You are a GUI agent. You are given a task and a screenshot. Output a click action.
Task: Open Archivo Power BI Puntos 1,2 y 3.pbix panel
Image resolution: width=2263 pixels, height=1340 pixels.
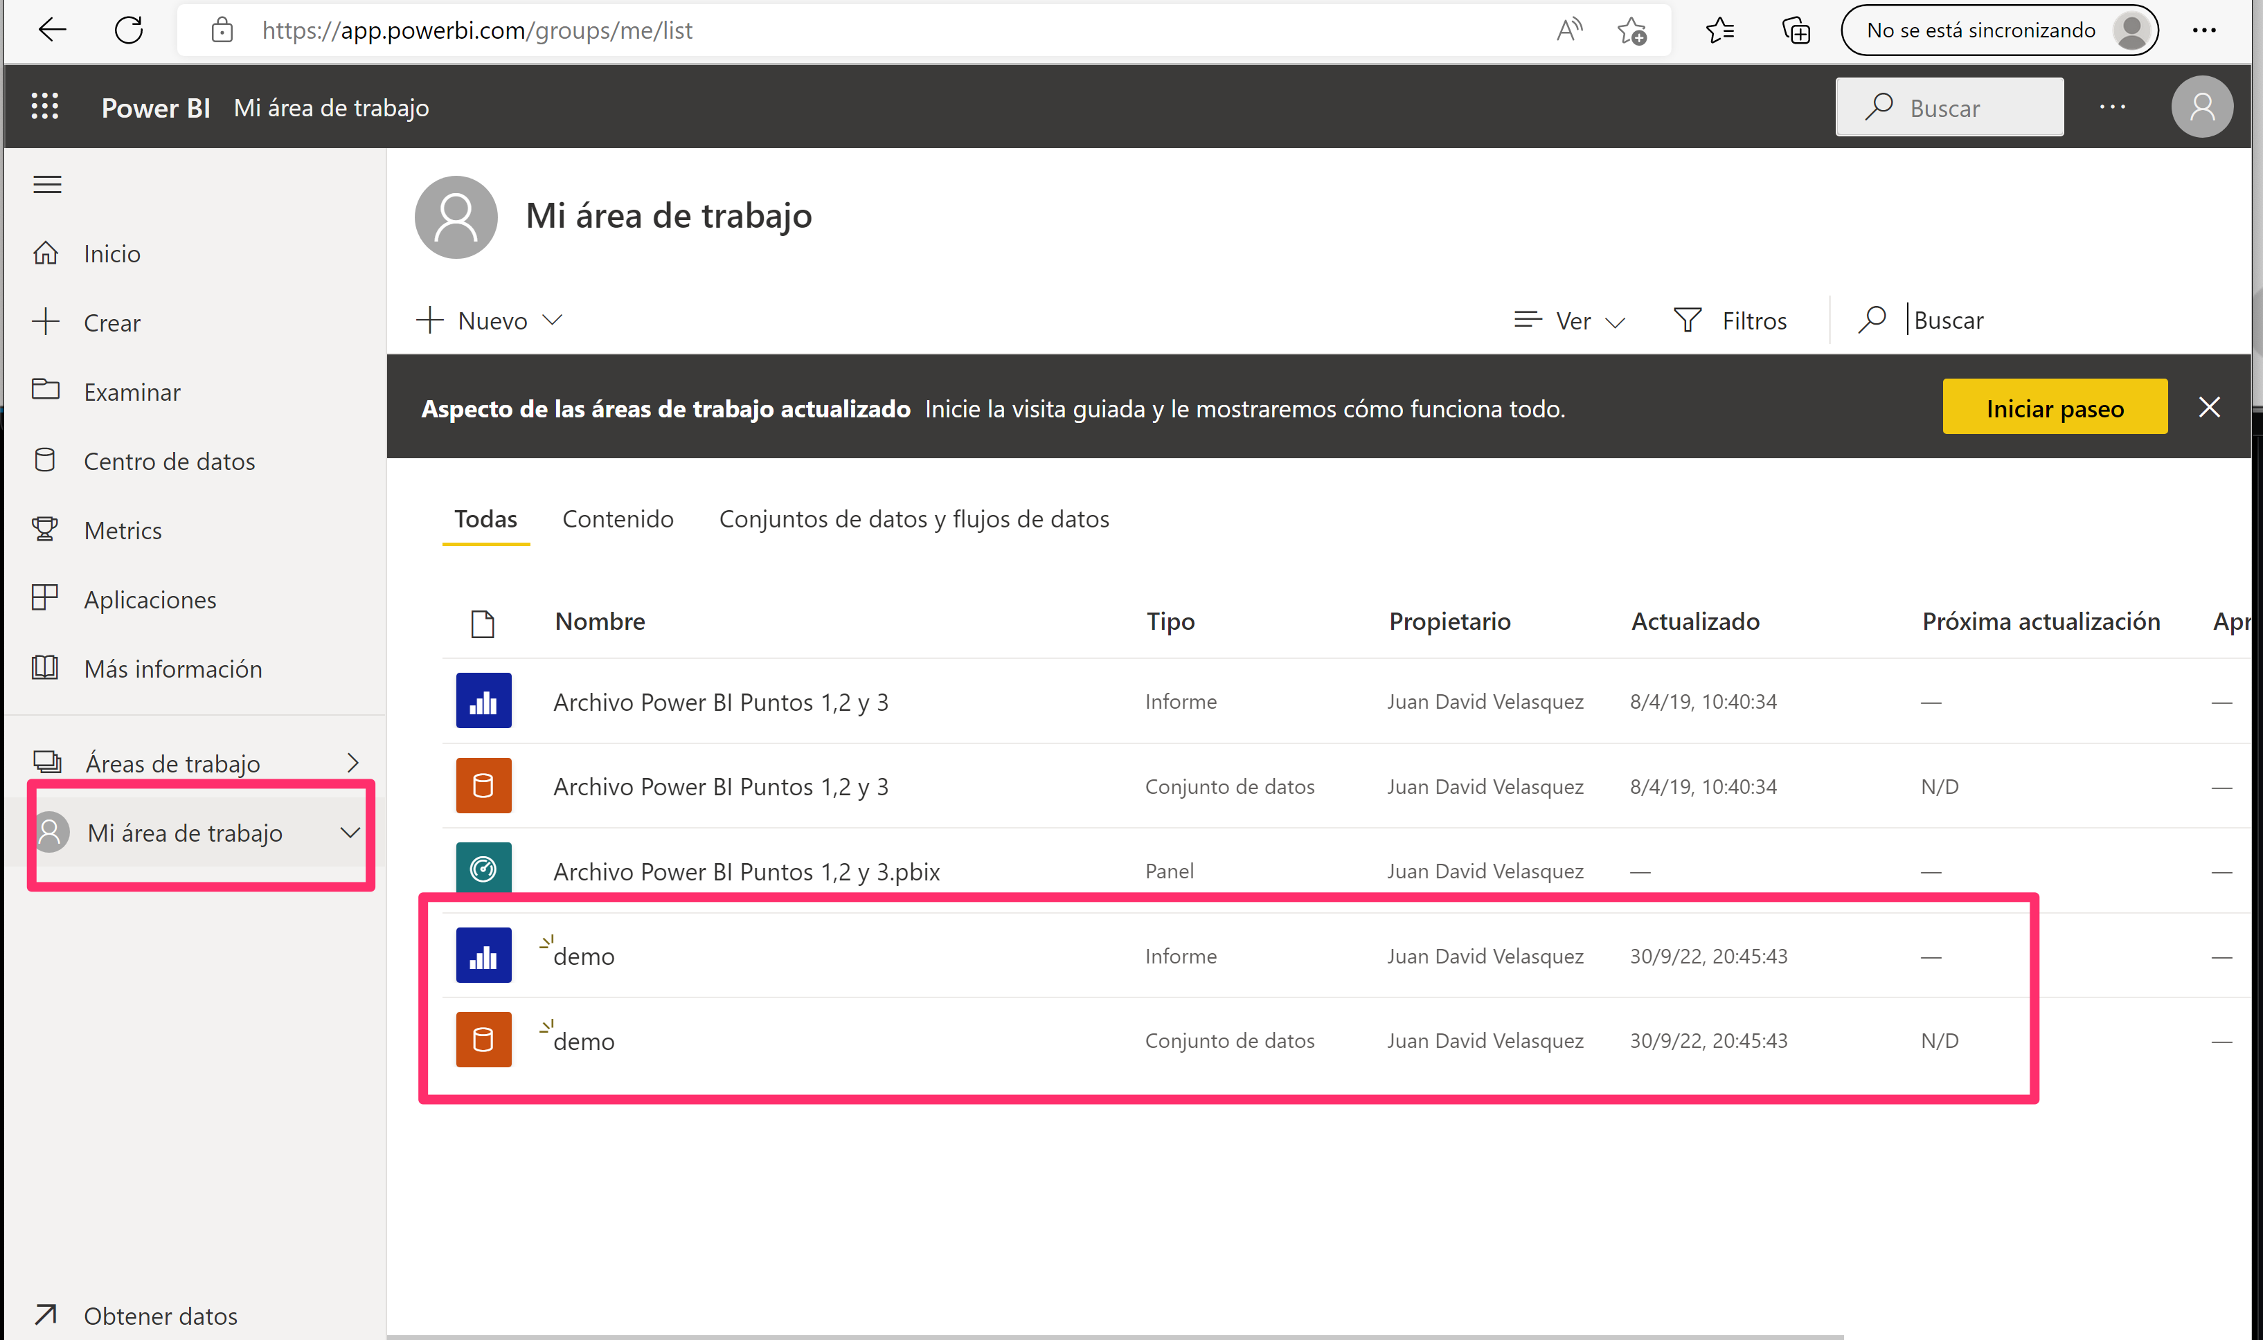click(x=746, y=871)
